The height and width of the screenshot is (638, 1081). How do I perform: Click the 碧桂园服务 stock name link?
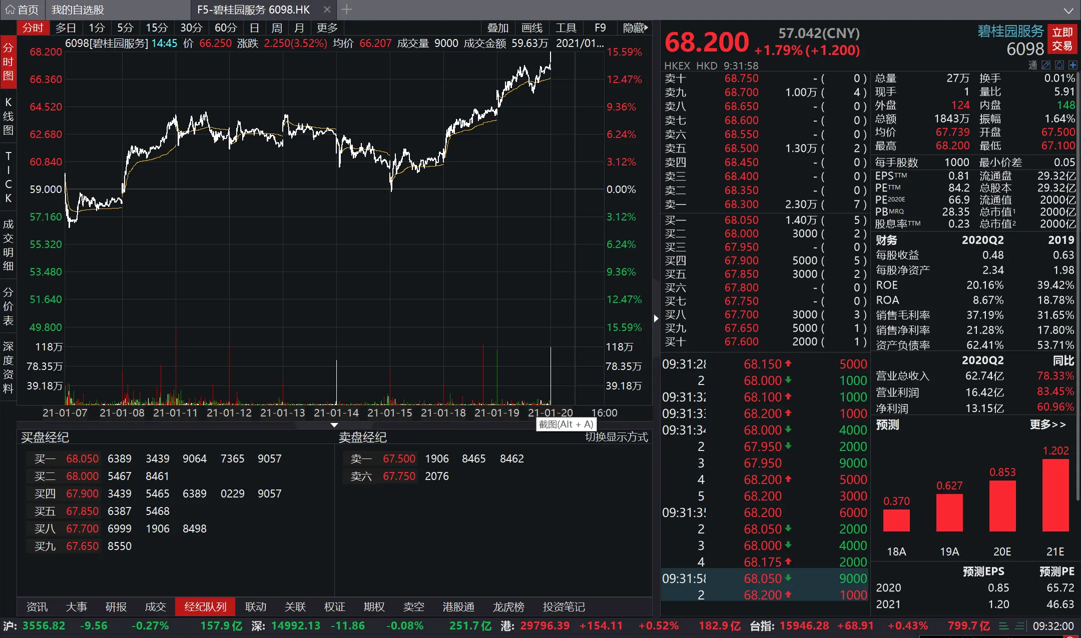(1010, 31)
